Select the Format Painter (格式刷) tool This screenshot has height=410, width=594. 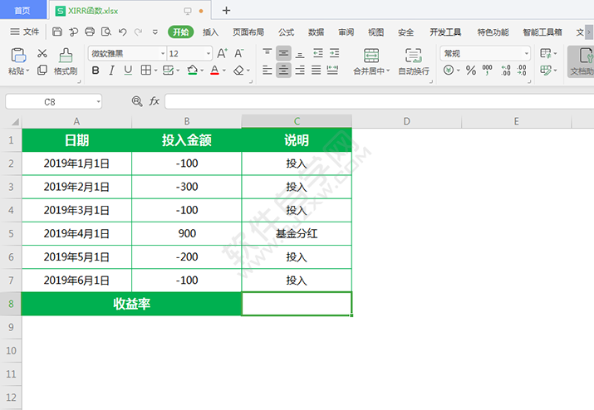66,61
